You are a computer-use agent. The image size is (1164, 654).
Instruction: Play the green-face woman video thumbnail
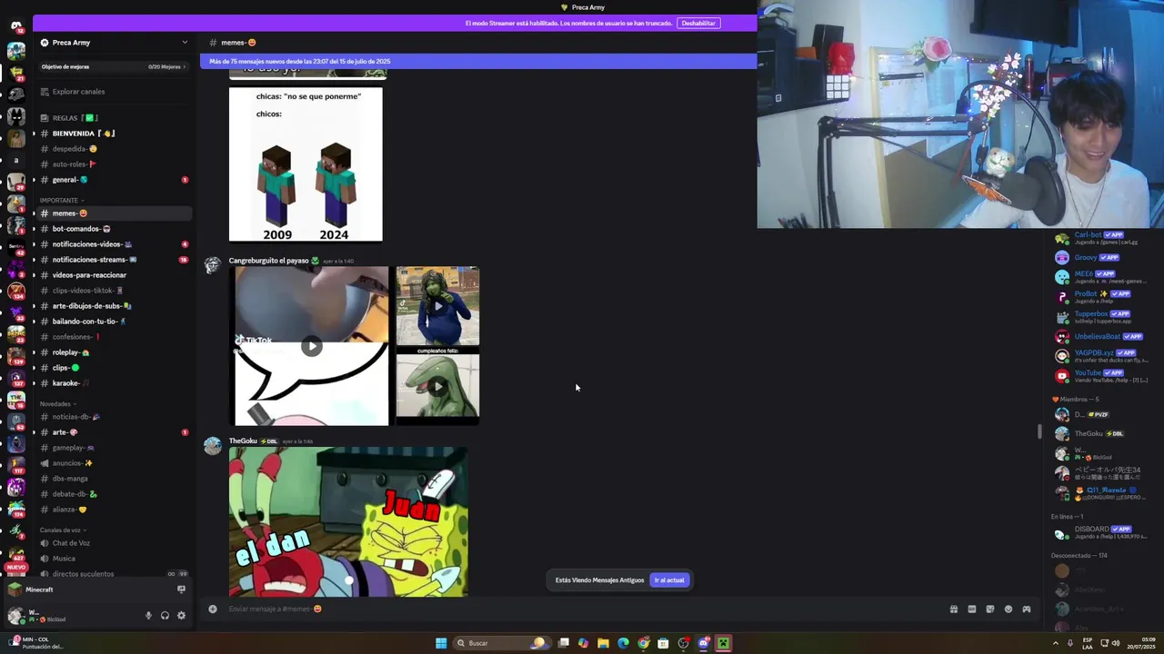[x=437, y=306]
